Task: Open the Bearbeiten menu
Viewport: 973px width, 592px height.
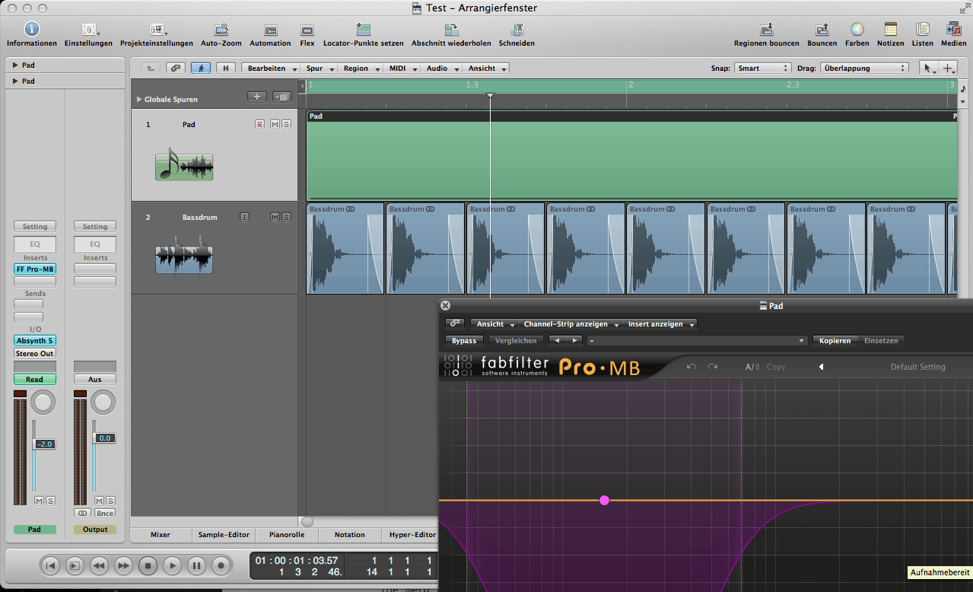Action: pyautogui.click(x=270, y=68)
